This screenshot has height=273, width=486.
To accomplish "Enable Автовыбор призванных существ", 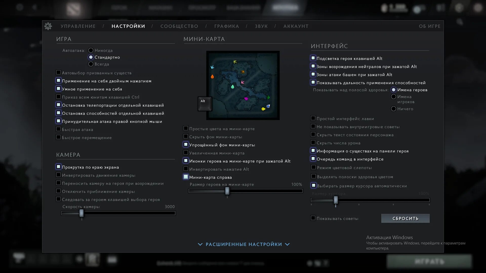I will pyautogui.click(x=58, y=73).
